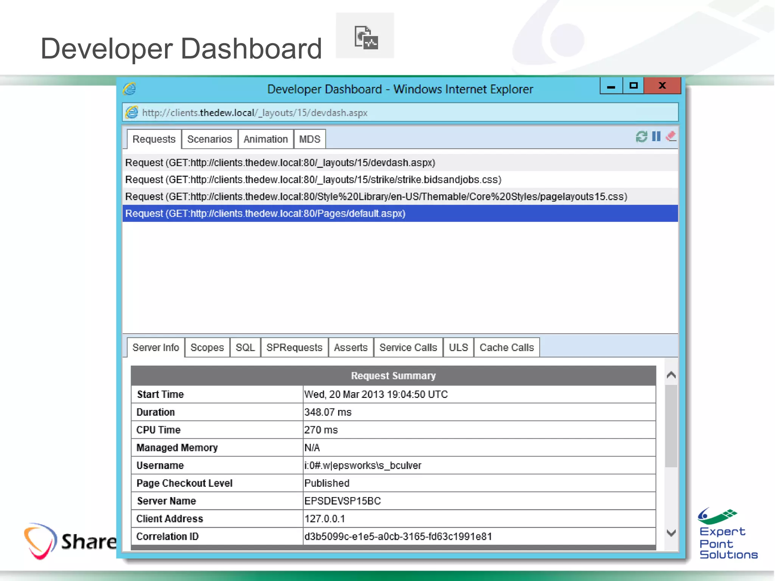
Task: Click the Internet Explorer icon in title bar
Action: coord(130,89)
